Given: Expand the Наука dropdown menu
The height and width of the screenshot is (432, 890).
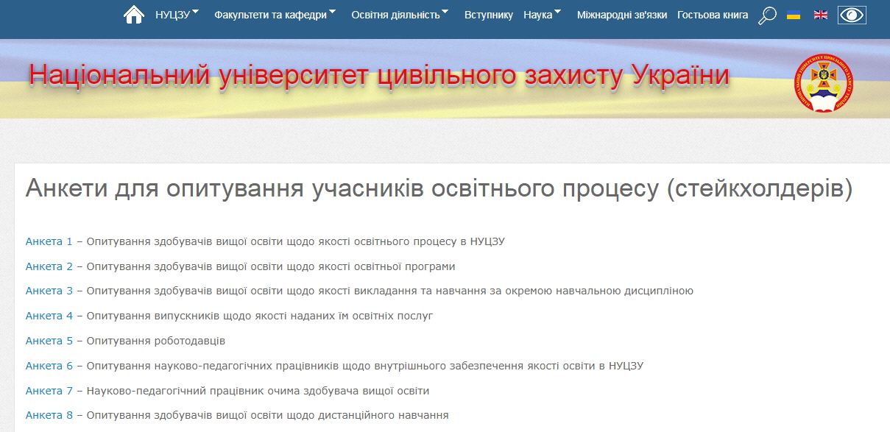Looking at the screenshot, I should [542, 15].
